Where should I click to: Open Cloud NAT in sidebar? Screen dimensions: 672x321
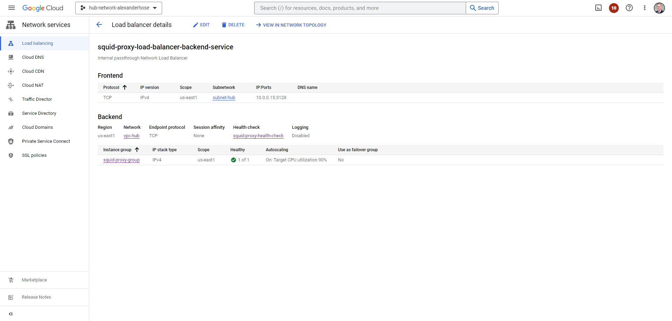pos(44,85)
